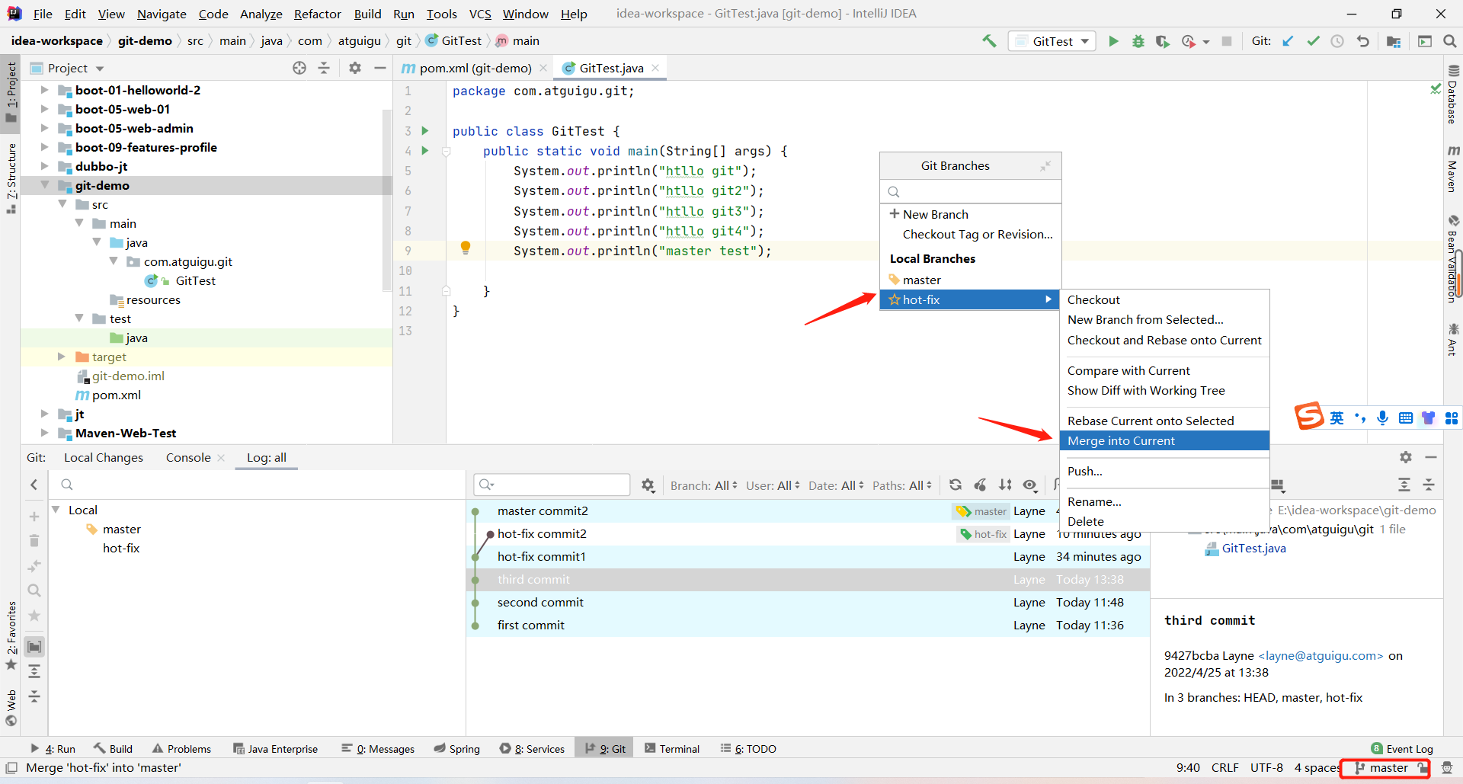Refresh the Git log
This screenshot has width=1463, height=784.
956,485
